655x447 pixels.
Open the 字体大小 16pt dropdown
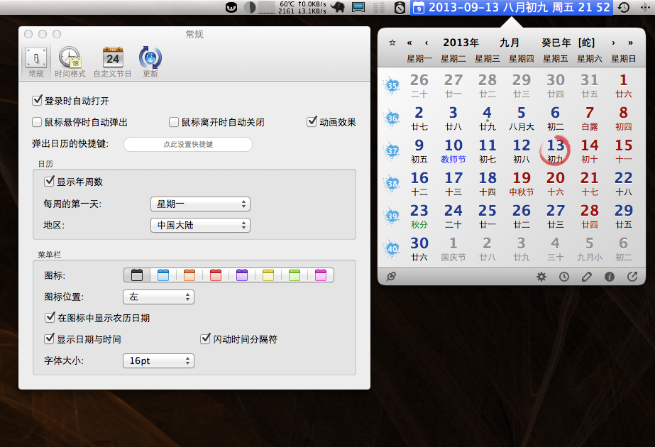pyautogui.click(x=158, y=360)
